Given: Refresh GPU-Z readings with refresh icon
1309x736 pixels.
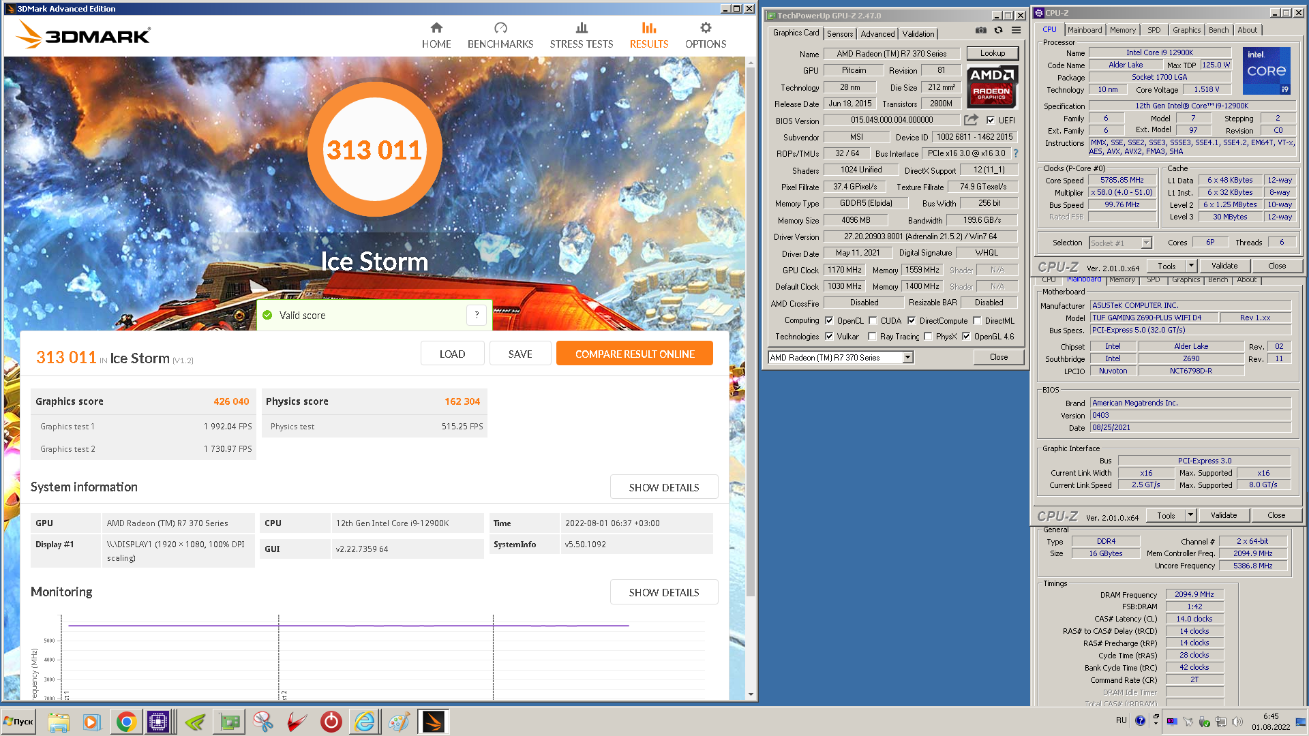Looking at the screenshot, I should [x=998, y=30].
